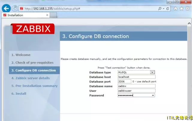Minimize the browser window
193x121 pixels.
[170, 2]
